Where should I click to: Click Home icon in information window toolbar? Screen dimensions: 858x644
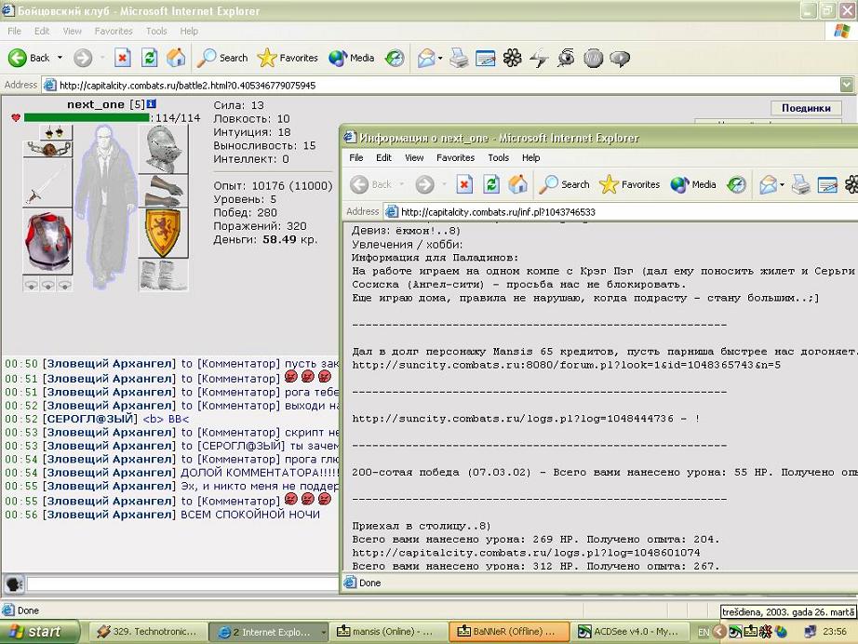click(x=517, y=184)
